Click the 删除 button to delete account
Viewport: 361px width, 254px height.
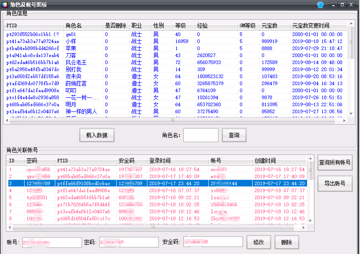click(286, 242)
